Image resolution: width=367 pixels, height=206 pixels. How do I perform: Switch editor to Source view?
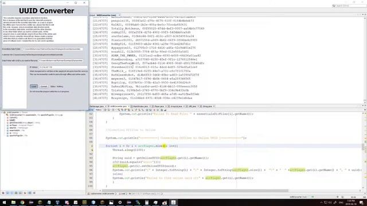point(91,110)
